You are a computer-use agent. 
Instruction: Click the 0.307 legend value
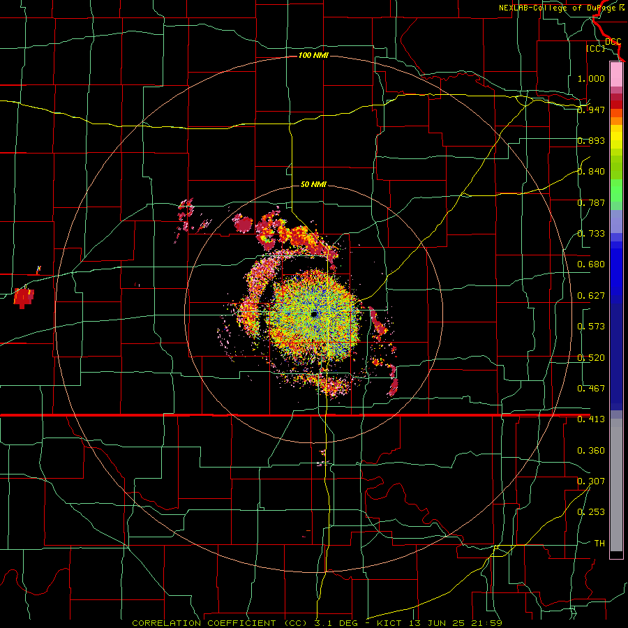coord(591,481)
